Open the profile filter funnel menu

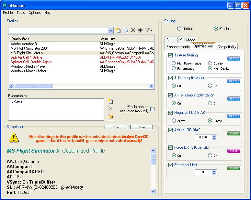click(149, 30)
